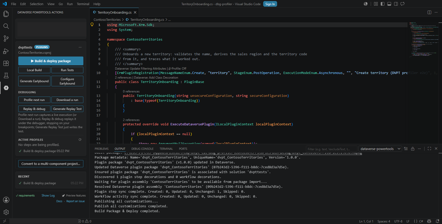
Task: Switch to the Debug Console tab
Action: tap(142, 149)
